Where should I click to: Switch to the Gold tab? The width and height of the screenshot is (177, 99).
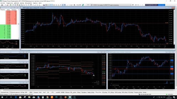tap(40, 92)
